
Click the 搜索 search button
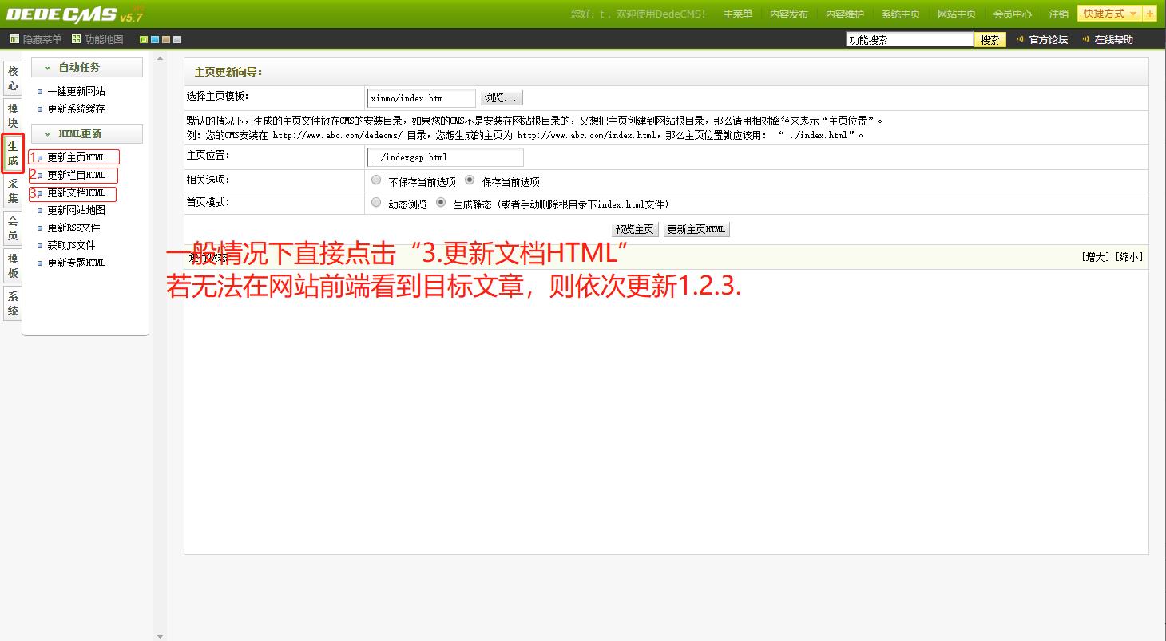click(990, 39)
